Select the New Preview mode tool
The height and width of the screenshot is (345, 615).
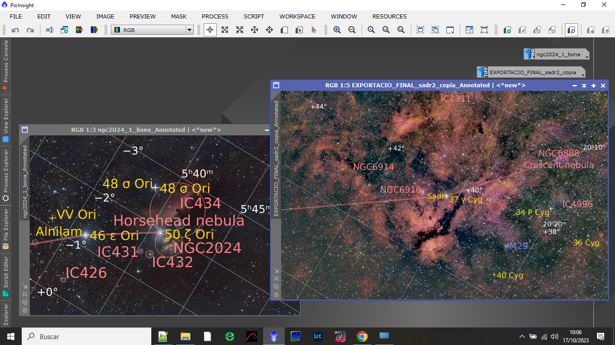point(284,30)
